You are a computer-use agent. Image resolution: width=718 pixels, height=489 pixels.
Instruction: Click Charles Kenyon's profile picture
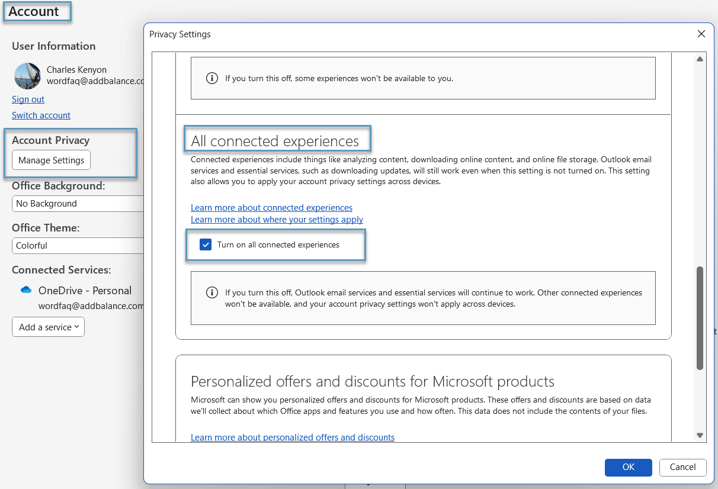(x=27, y=76)
